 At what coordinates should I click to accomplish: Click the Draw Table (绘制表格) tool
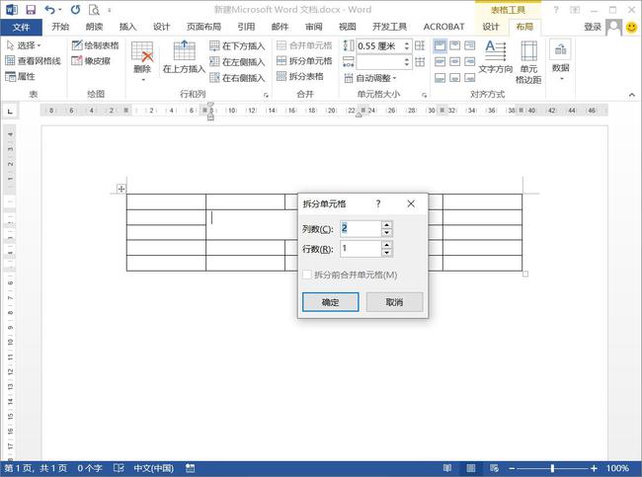[95, 45]
